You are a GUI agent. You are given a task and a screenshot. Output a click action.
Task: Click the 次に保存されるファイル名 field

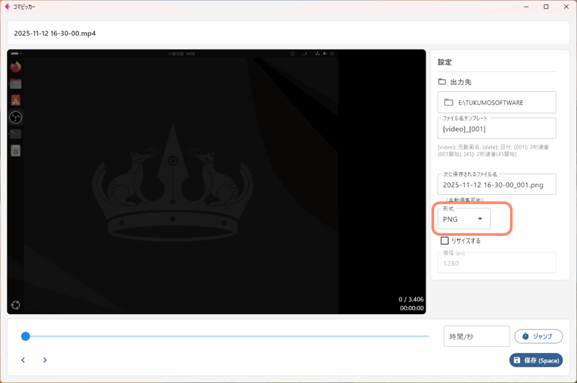tap(496, 185)
